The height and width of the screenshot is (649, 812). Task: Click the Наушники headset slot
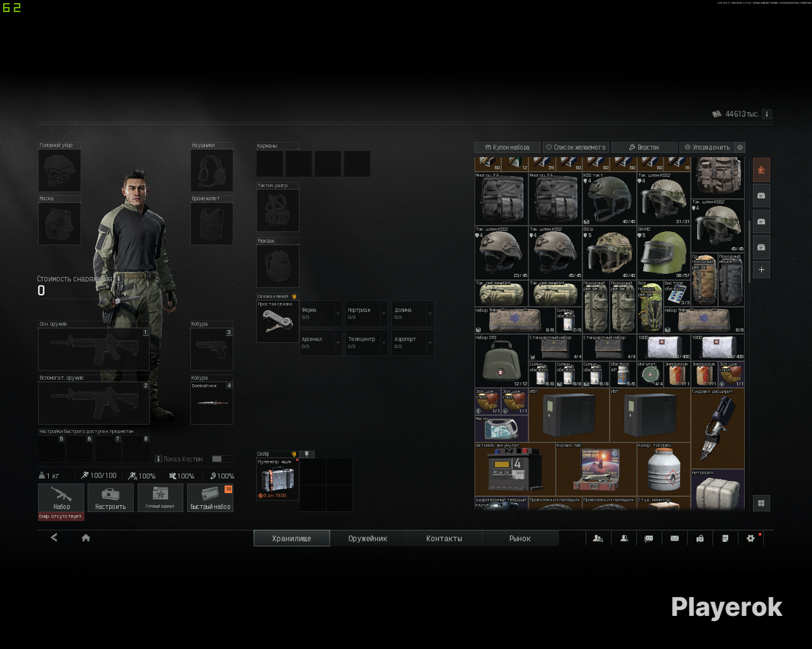(x=212, y=170)
